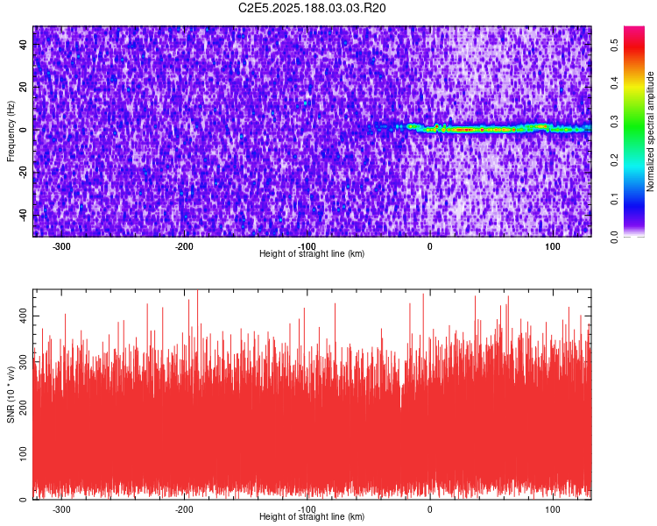Click the 0.5 colorbar tick label

614,45
